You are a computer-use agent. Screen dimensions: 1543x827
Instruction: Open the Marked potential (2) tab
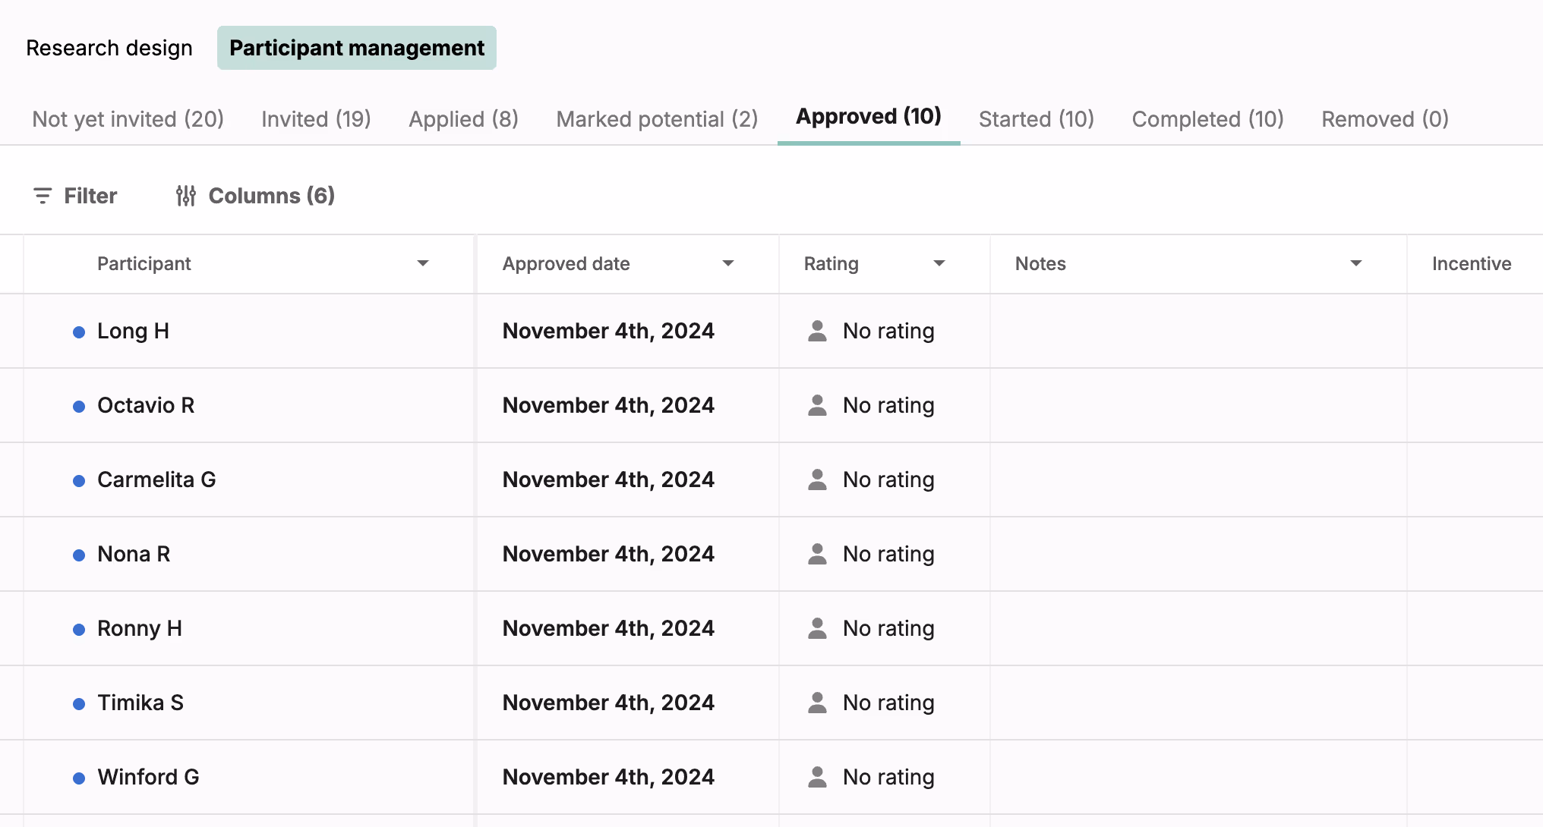point(657,119)
